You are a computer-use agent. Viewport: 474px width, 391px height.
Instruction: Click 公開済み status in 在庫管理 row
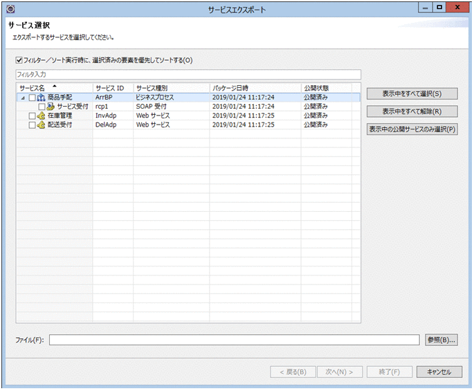tap(316, 116)
